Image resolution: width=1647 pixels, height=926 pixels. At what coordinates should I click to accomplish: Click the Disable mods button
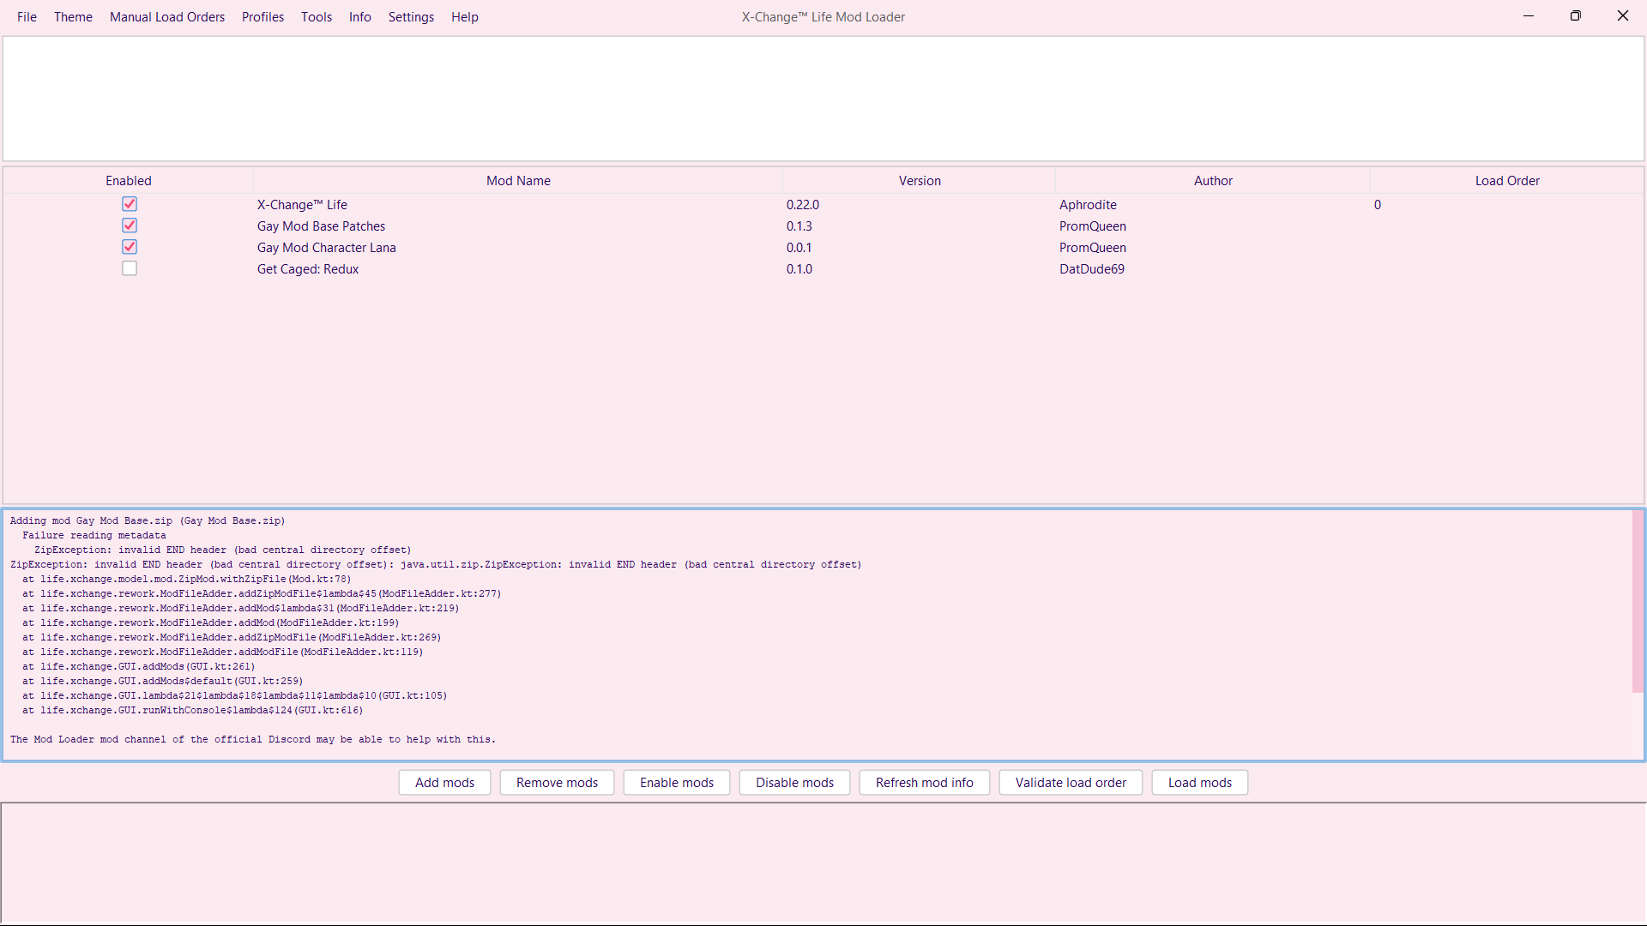point(794,782)
